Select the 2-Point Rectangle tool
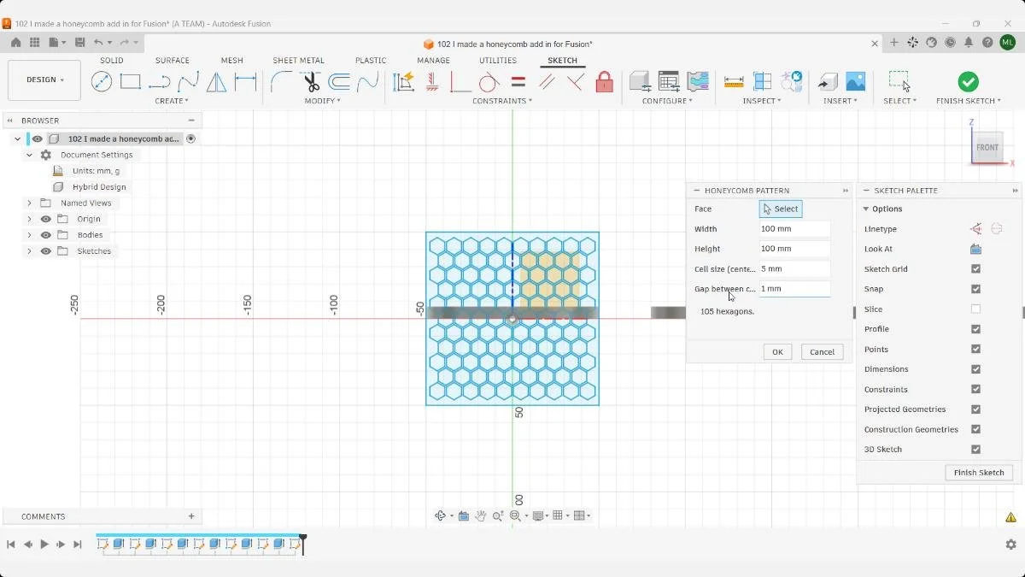 (131, 82)
